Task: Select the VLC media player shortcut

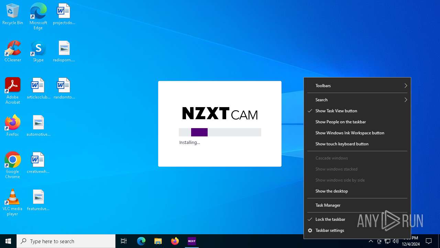Action: click(x=13, y=203)
